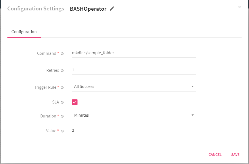Click CANCEL to discard changes
The width and height of the screenshot is (249, 164).
coord(215,154)
